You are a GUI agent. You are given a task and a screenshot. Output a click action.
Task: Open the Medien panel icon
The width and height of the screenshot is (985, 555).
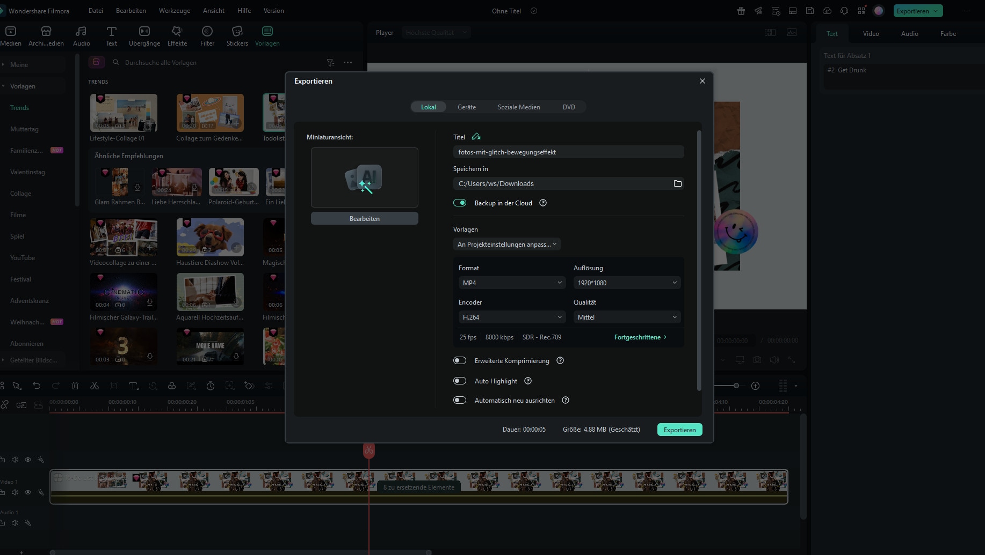point(11,36)
